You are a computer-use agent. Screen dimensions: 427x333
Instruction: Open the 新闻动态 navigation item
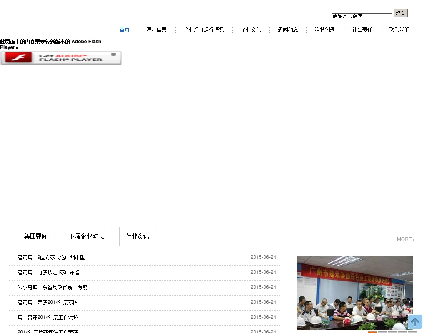[288, 30]
